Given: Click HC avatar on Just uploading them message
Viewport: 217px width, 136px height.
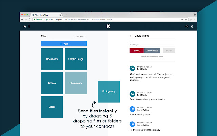Looking at the screenshot, I should pyautogui.click(x=132, y=109).
